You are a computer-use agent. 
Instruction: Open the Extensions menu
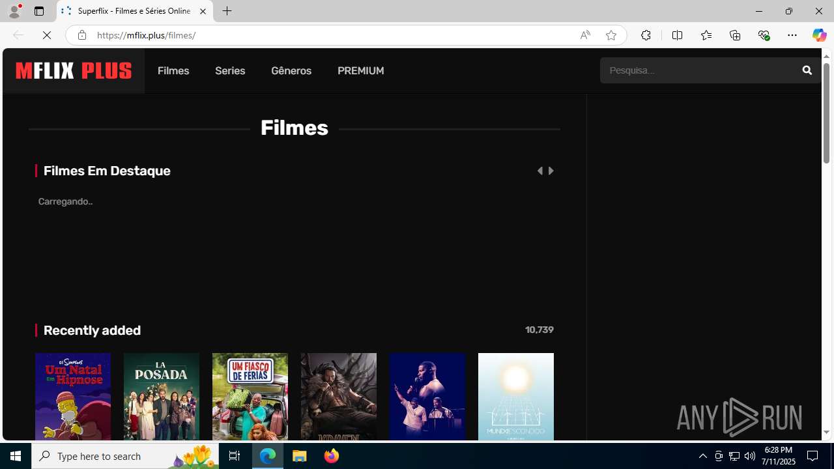[646, 35]
